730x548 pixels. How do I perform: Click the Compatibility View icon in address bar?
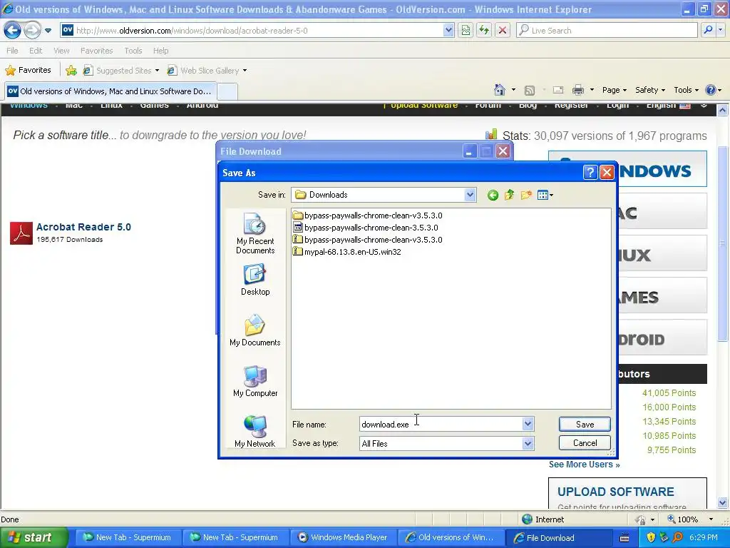click(x=466, y=31)
